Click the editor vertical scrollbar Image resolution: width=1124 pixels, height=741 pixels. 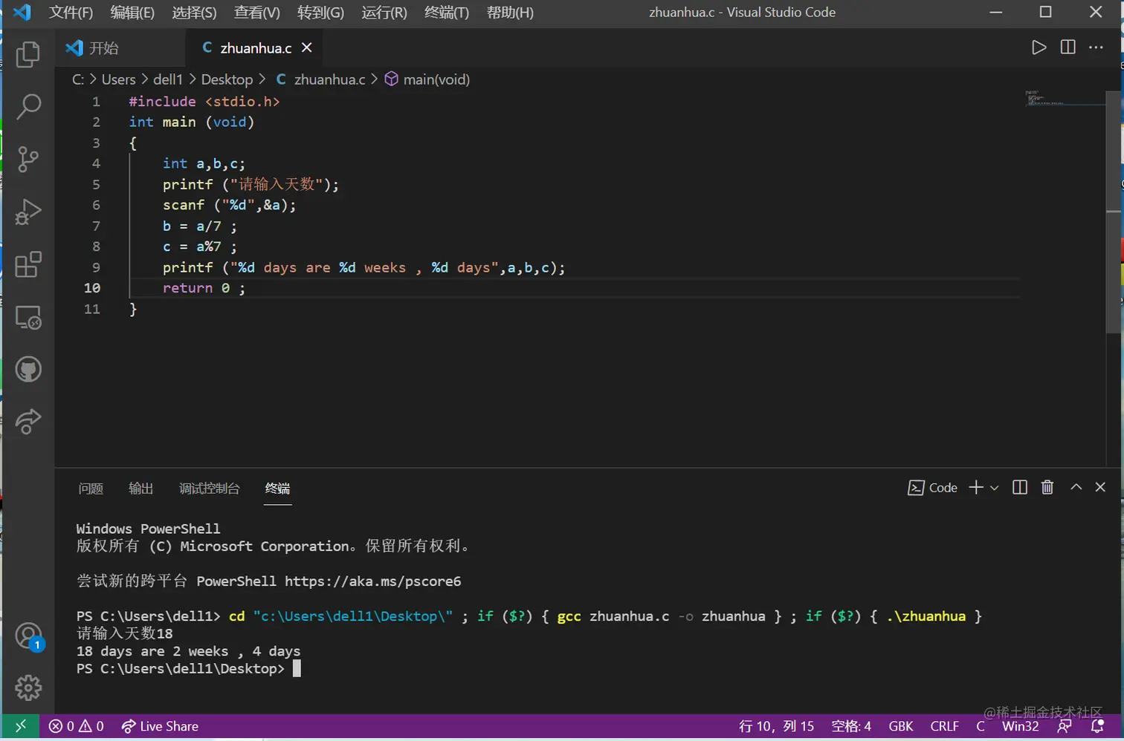coord(1113,212)
